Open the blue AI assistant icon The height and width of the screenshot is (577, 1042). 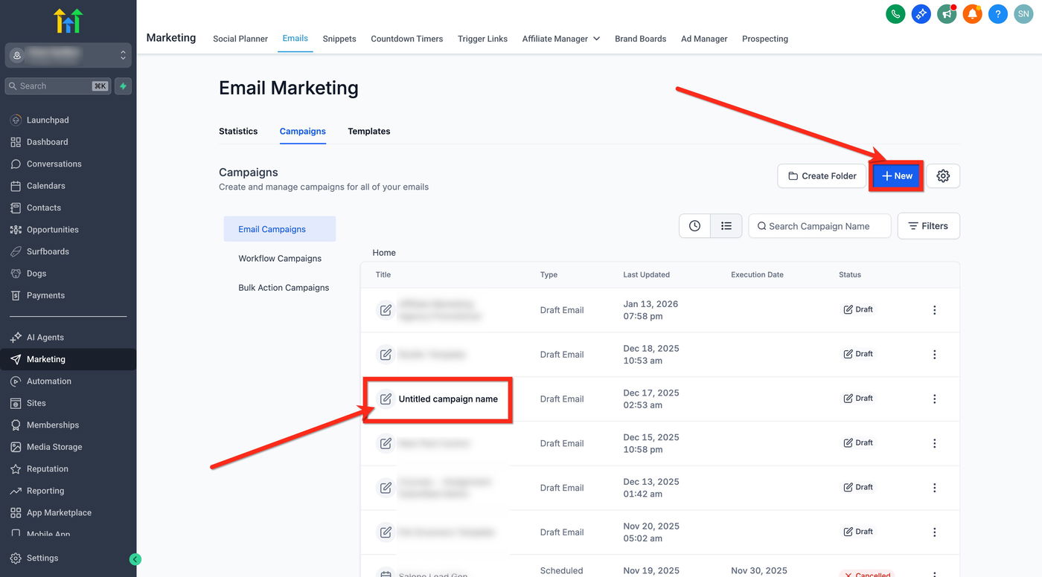pyautogui.click(x=921, y=13)
